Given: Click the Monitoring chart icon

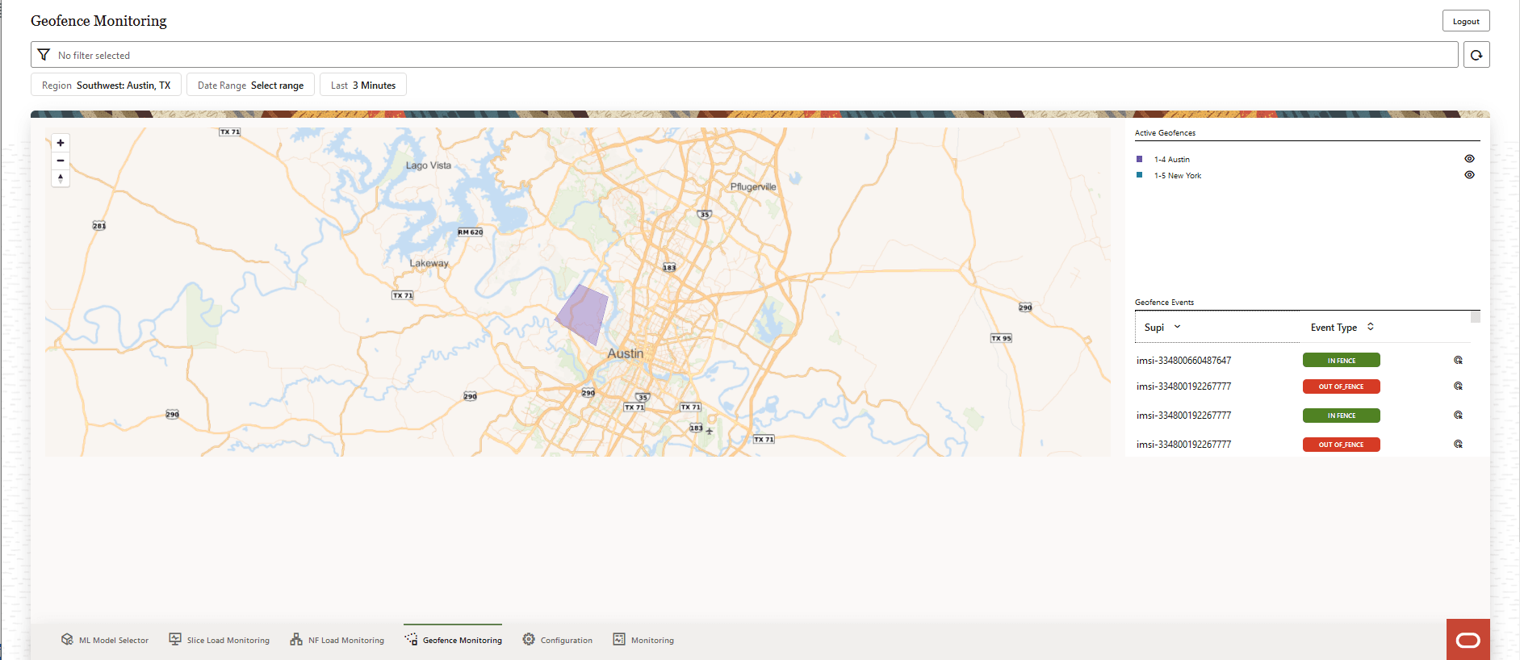Looking at the screenshot, I should 619,639.
